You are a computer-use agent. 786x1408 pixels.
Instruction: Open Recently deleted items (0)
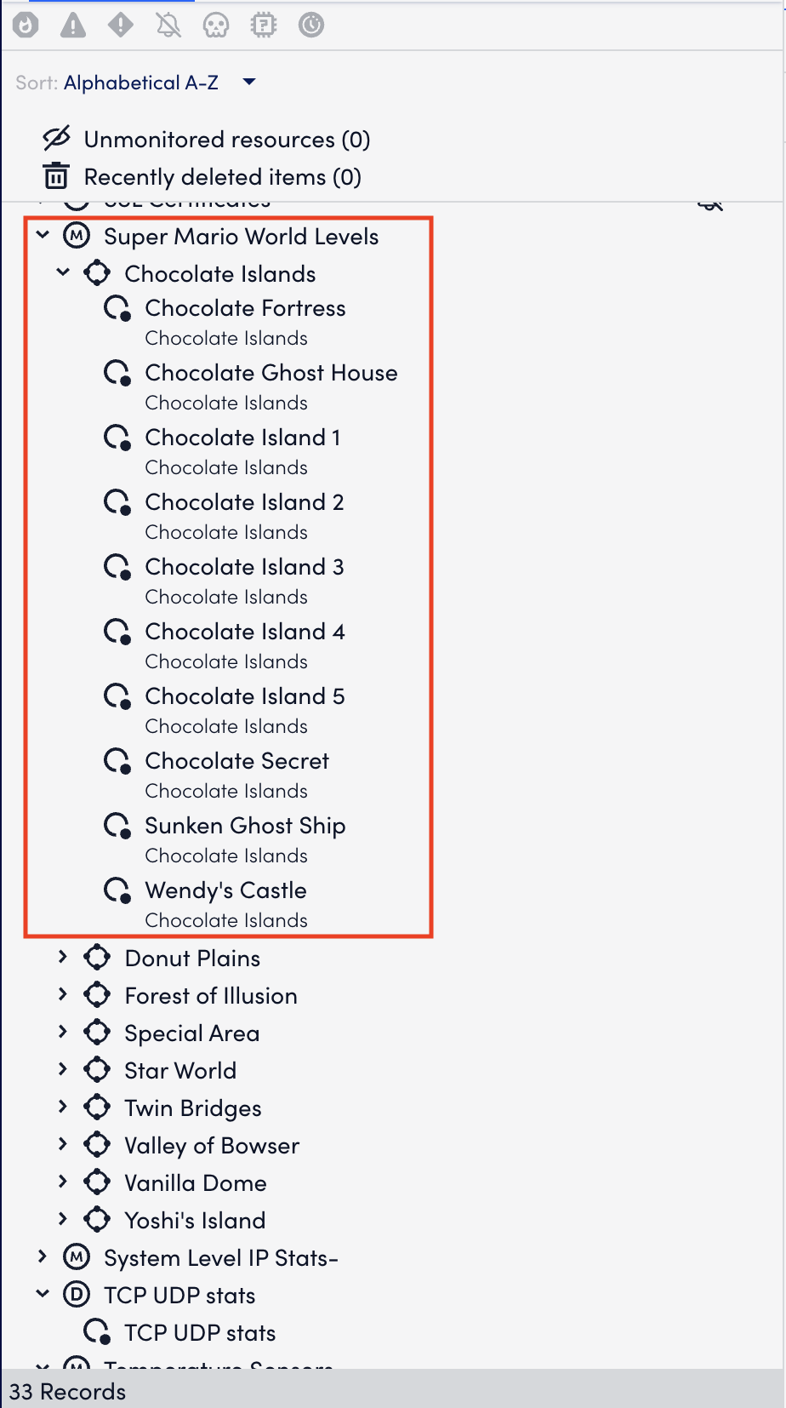click(222, 177)
